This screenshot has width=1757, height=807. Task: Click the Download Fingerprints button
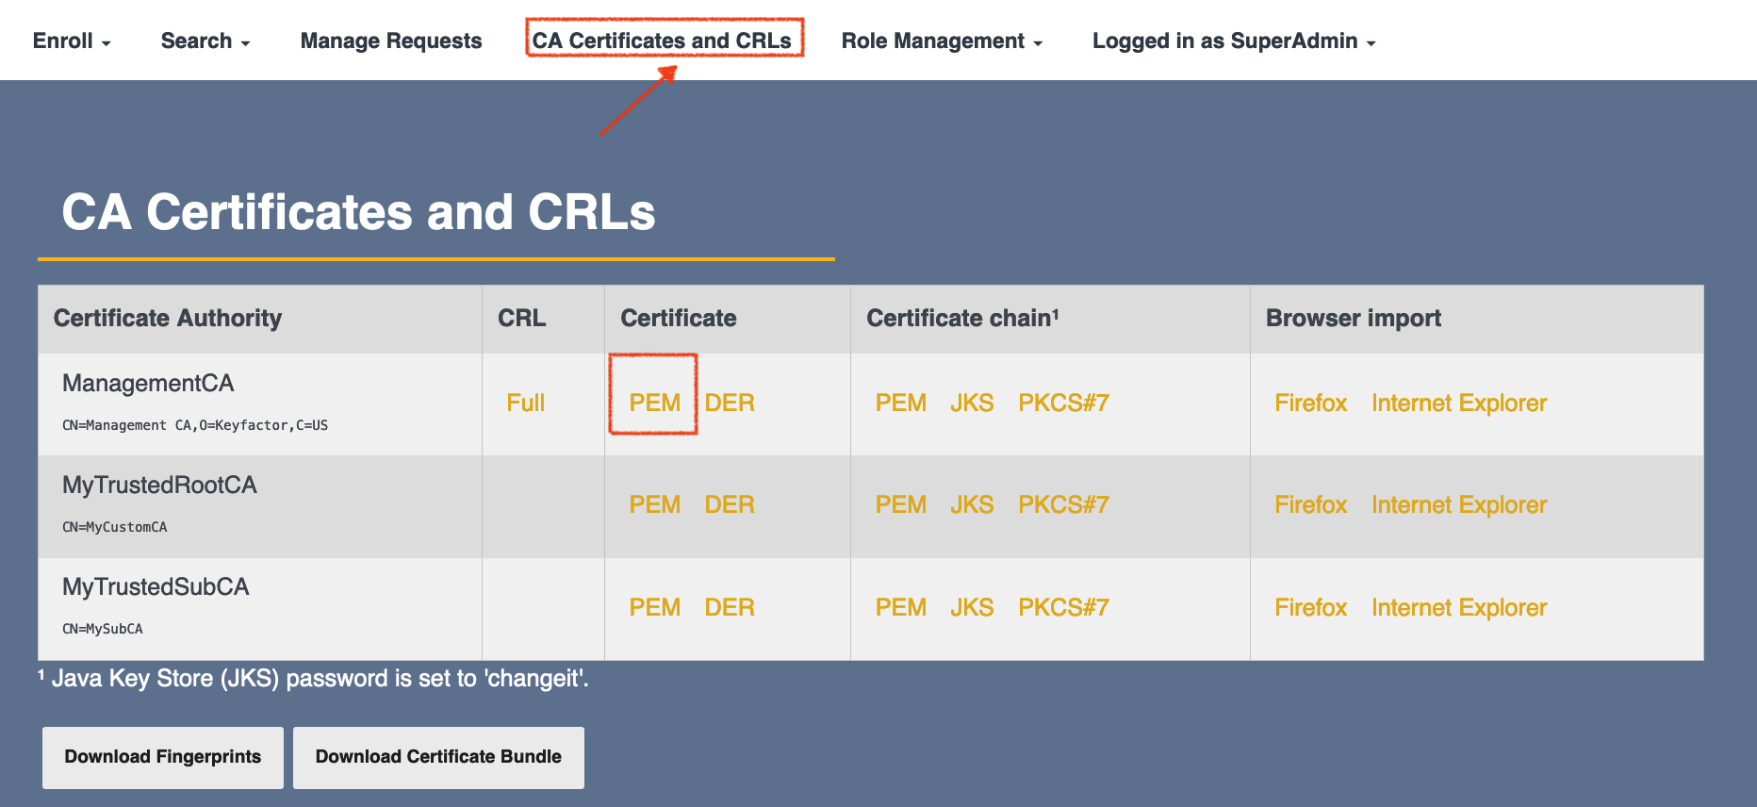[162, 757]
